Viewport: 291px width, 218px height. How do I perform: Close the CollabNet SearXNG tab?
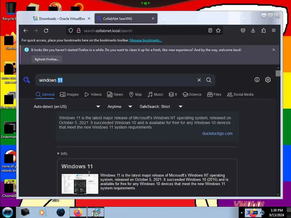[x=153, y=18]
